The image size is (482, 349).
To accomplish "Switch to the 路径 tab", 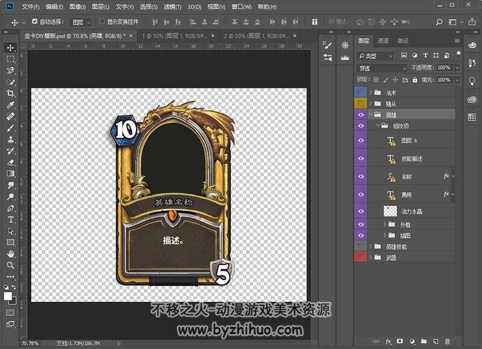I will tap(403, 41).
